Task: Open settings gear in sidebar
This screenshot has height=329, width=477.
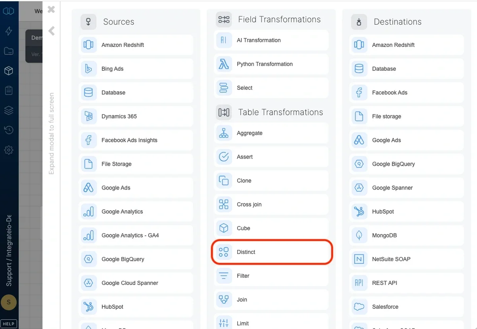Action: pyautogui.click(x=9, y=150)
